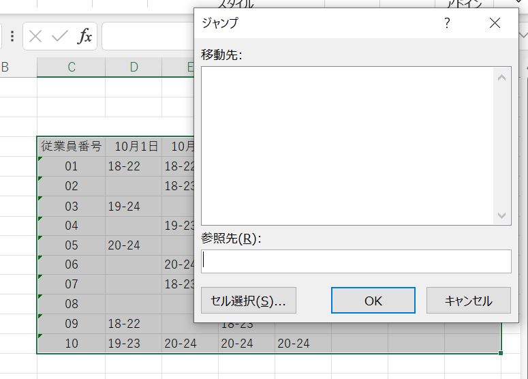528x379 pixels.
Task: Open the セル選択(S)... options
Action: (x=249, y=301)
